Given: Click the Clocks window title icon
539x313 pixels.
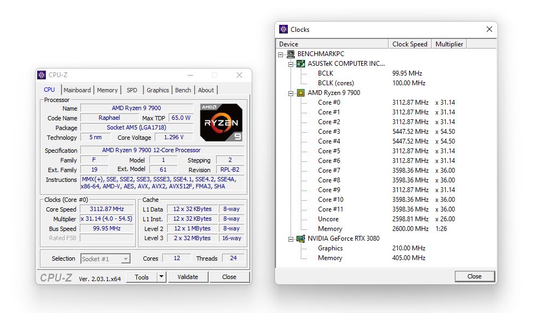Looking at the screenshot, I should [284, 29].
